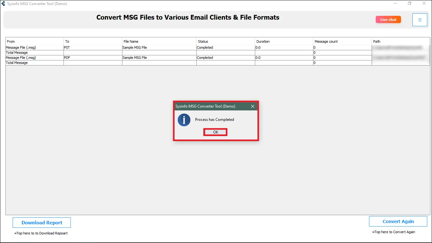Select the Status column header
Screen dimensions: 432x243
click(226, 41)
